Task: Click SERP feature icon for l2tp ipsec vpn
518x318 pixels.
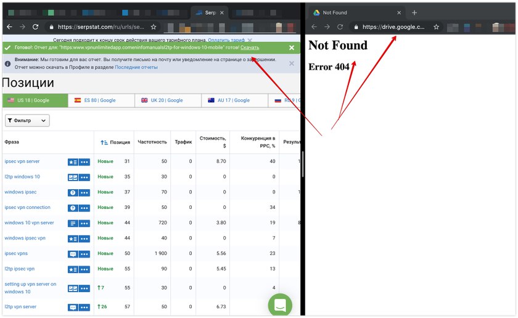Action: (x=73, y=269)
